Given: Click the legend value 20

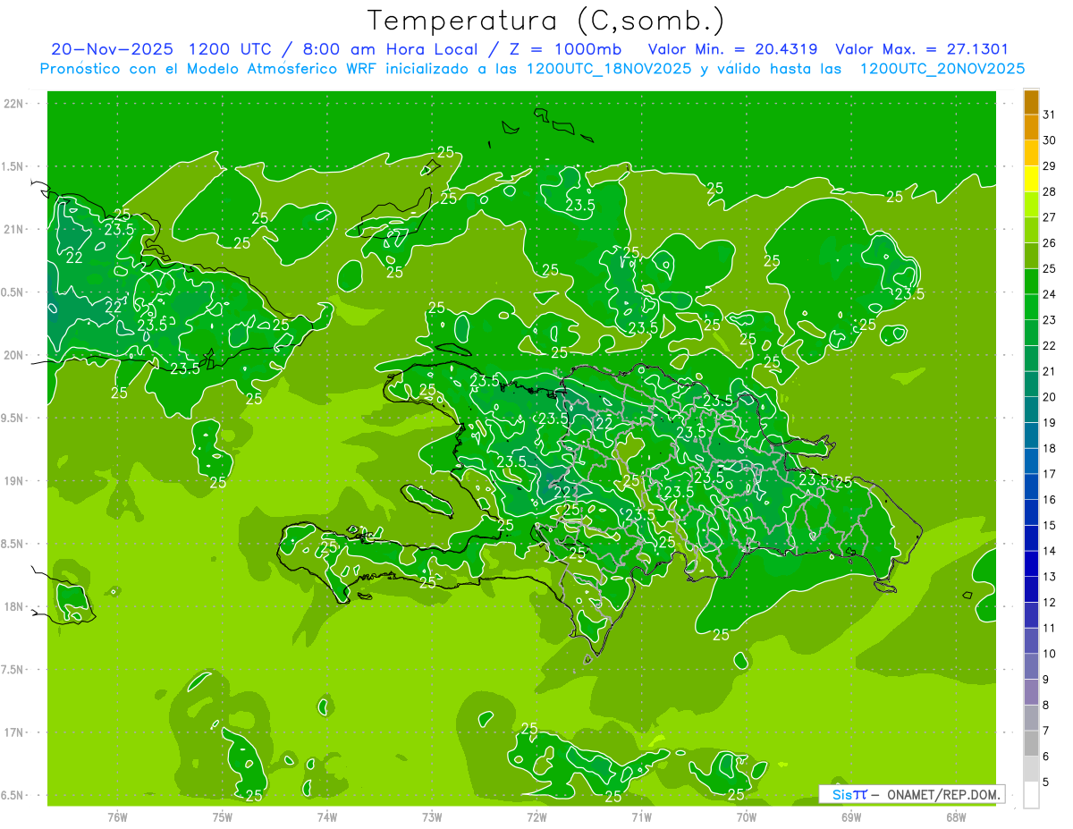Looking at the screenshot, I should (x=1049, y=397).
